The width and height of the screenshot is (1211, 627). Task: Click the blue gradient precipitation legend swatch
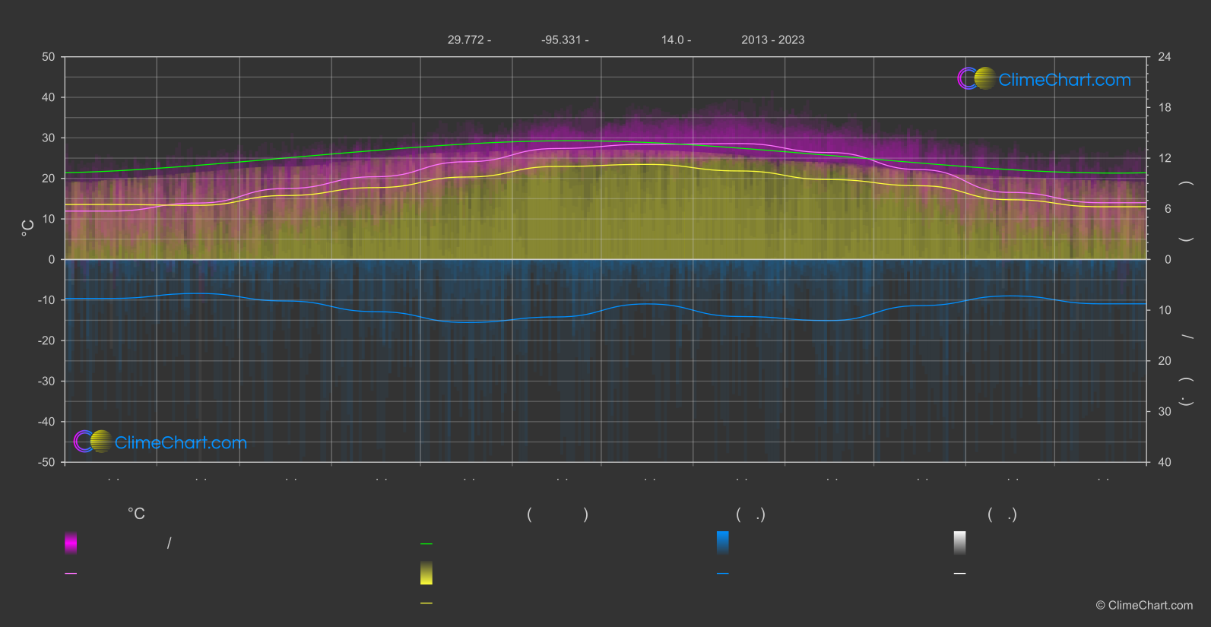723,543
